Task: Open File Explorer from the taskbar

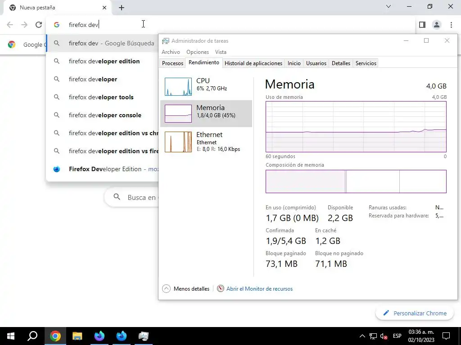Action: tap(77, 336)
